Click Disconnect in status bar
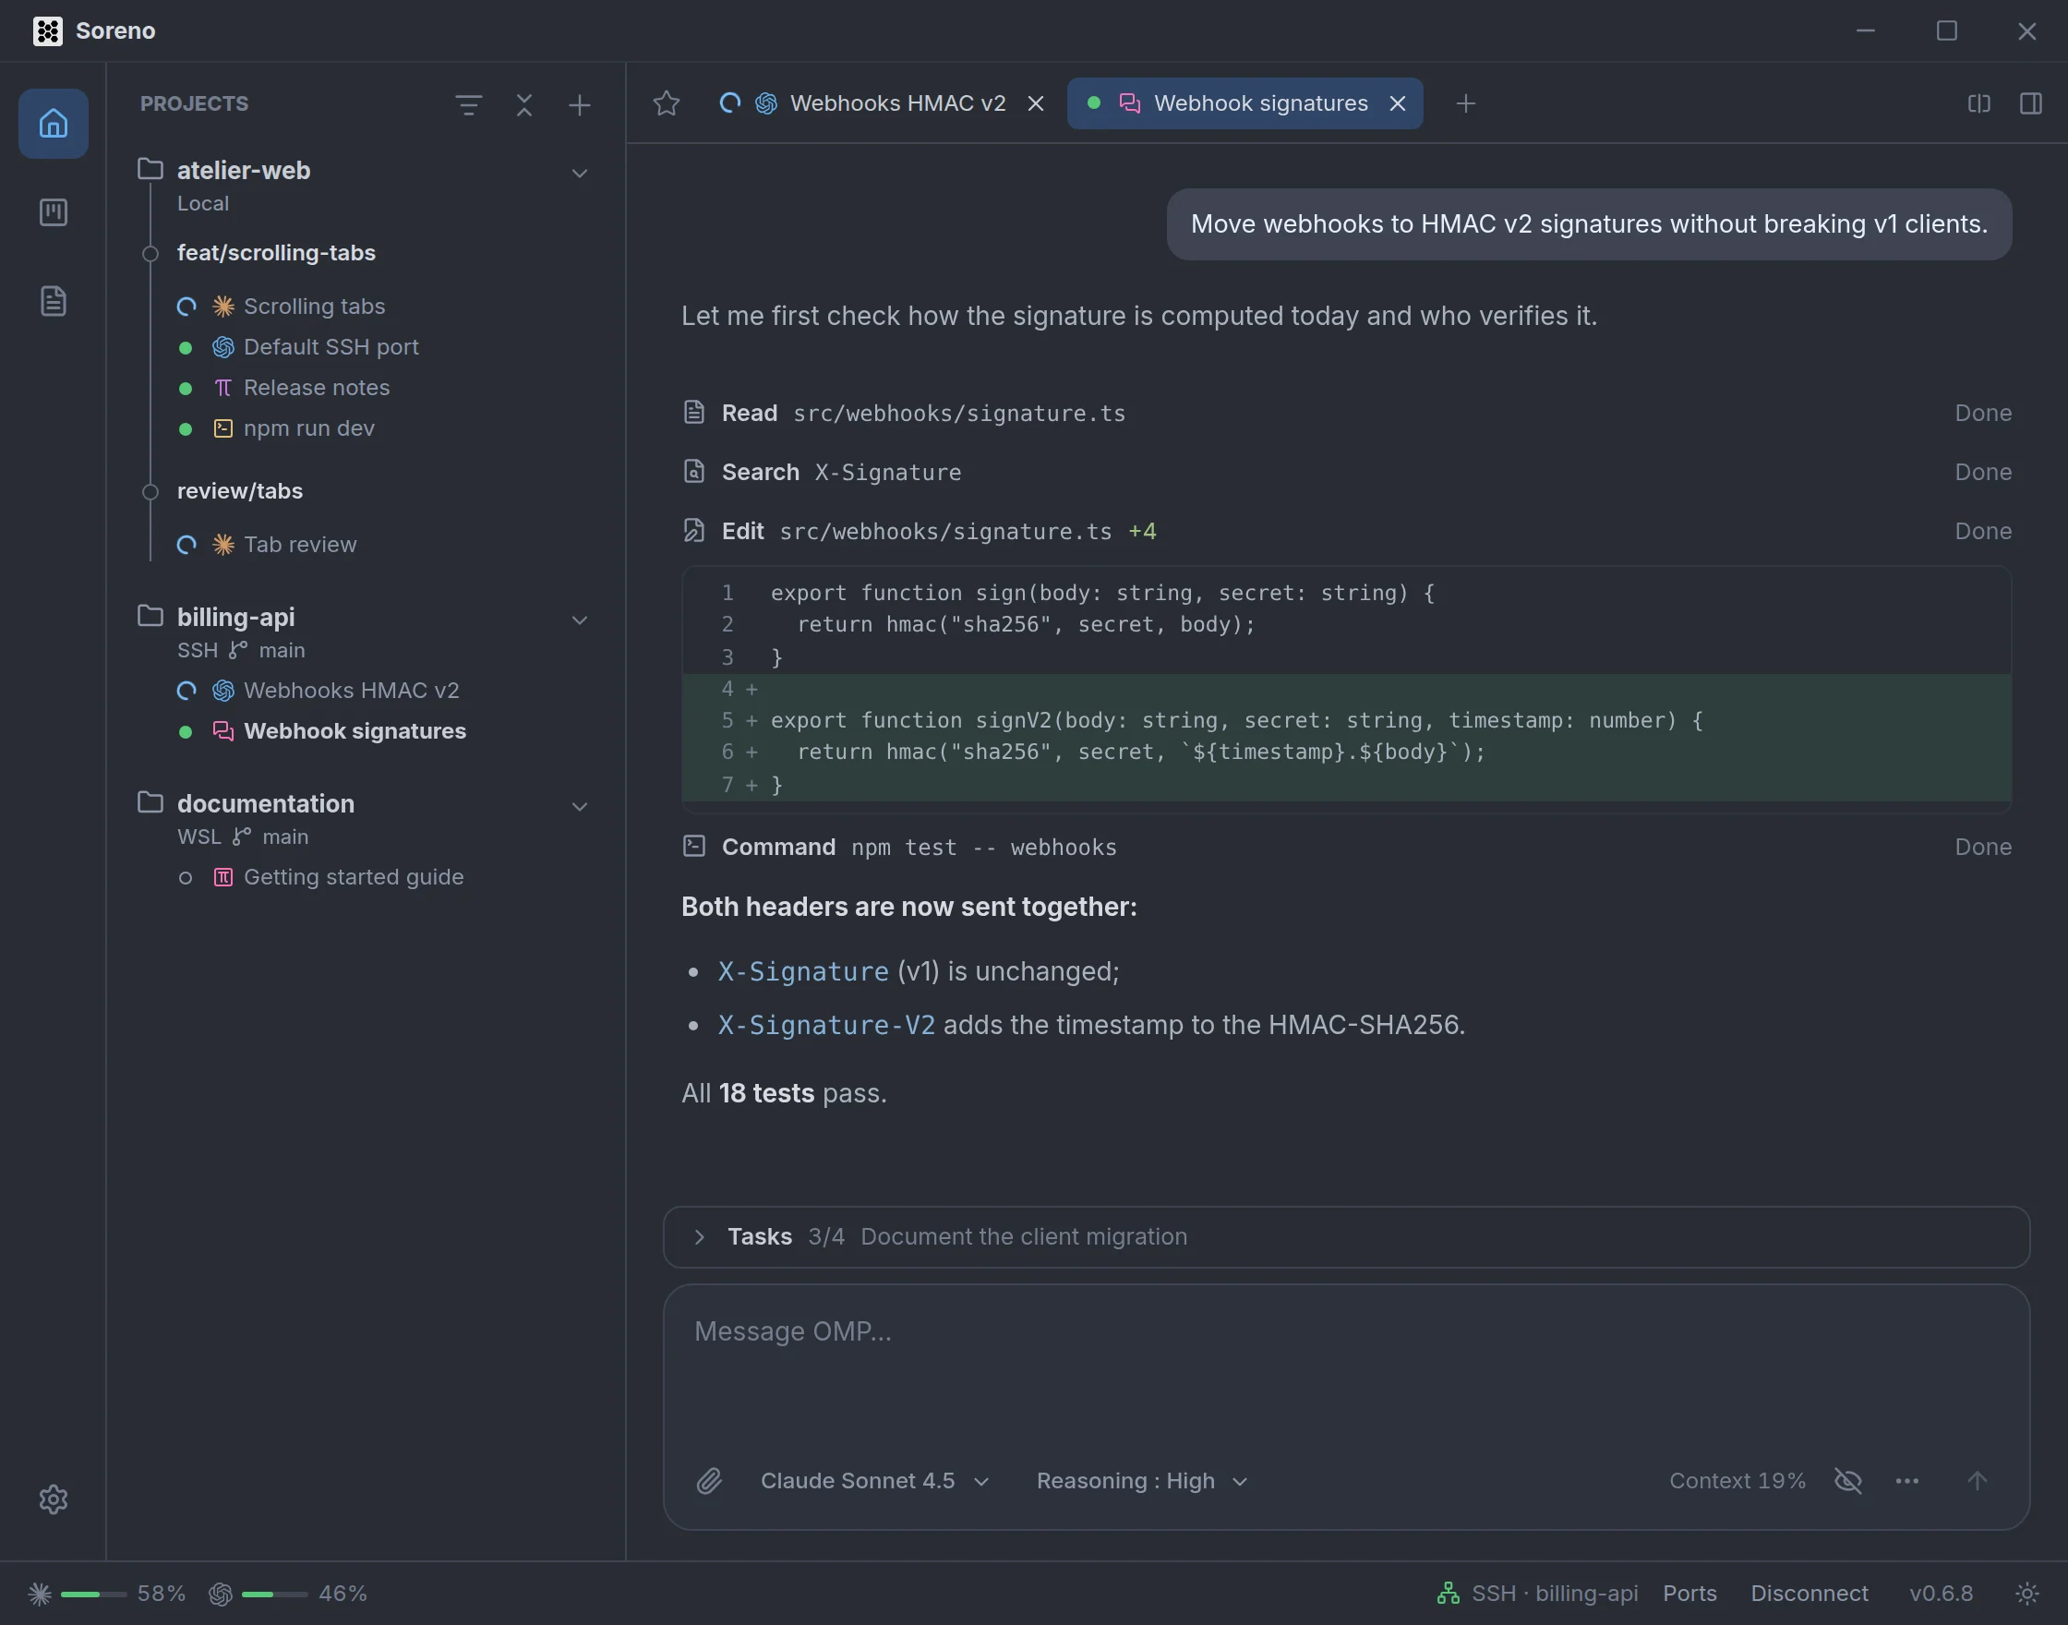The image size is (2068, 1625). point(1809,1593)
